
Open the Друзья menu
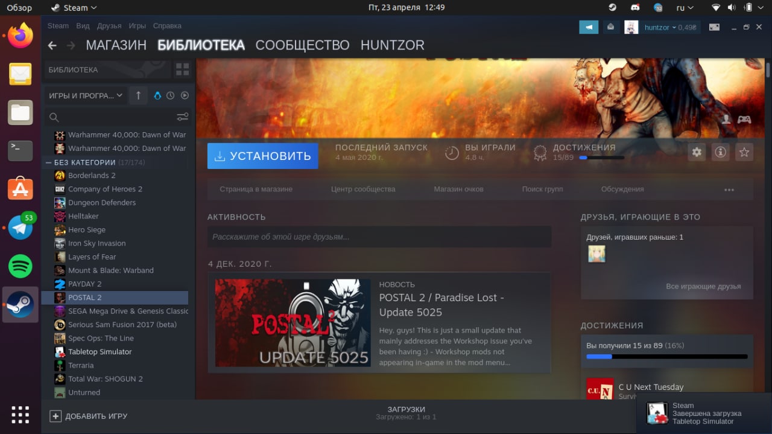click(x=109, y=26)
